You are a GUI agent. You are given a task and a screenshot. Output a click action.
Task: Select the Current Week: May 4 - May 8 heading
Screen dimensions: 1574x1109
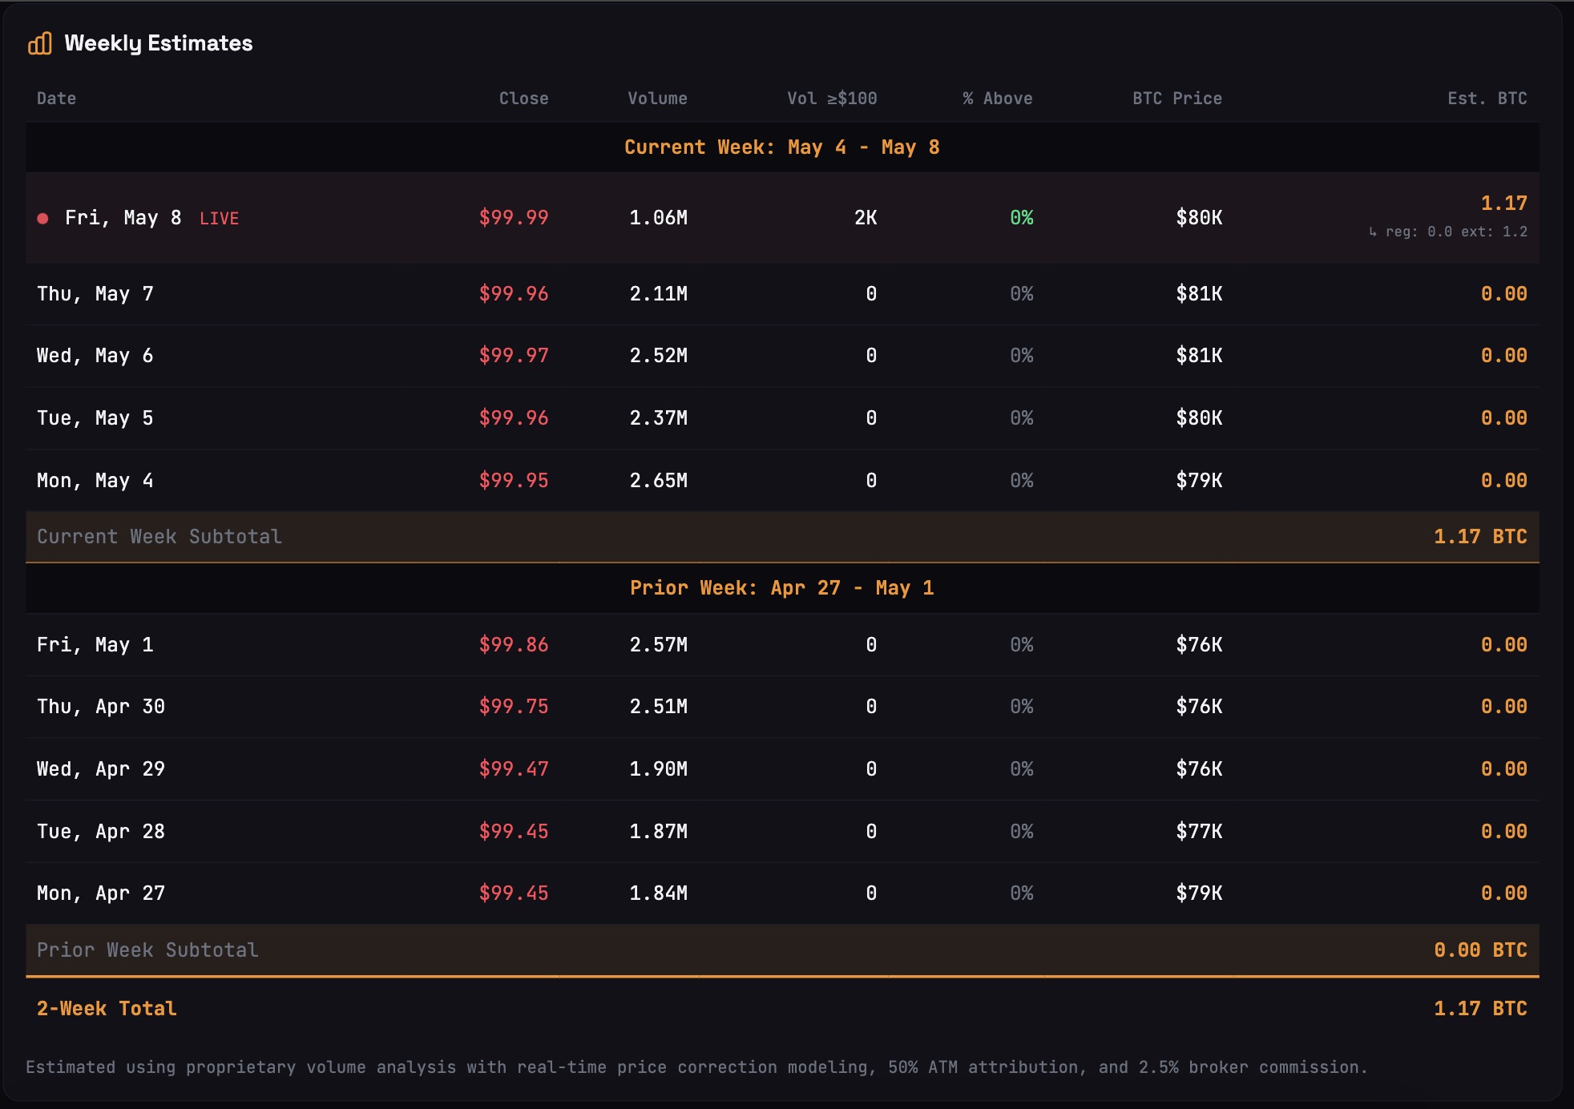click(782, 147)
